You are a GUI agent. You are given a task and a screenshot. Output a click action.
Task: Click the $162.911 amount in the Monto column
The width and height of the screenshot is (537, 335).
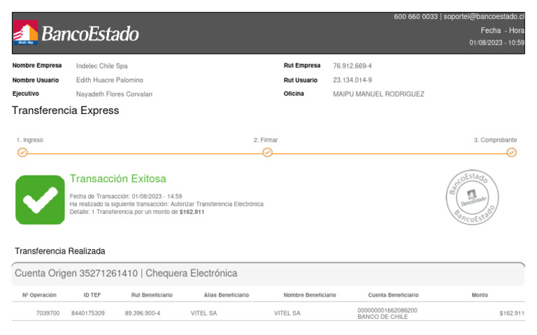coord(512,313)
